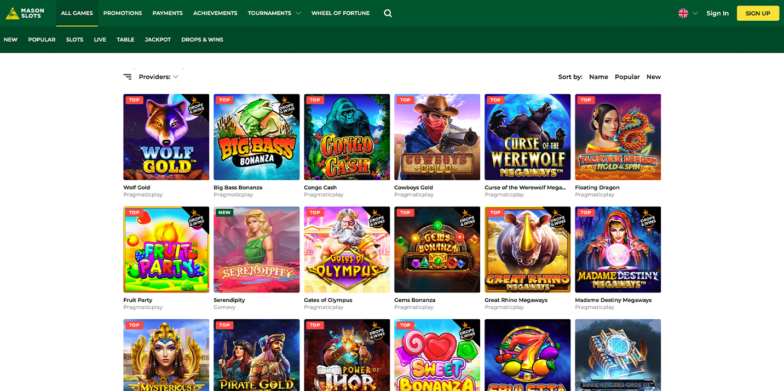Open the Serendipity game thumbnail
Viewport: 784px width, 391px height.
[256, 250]
